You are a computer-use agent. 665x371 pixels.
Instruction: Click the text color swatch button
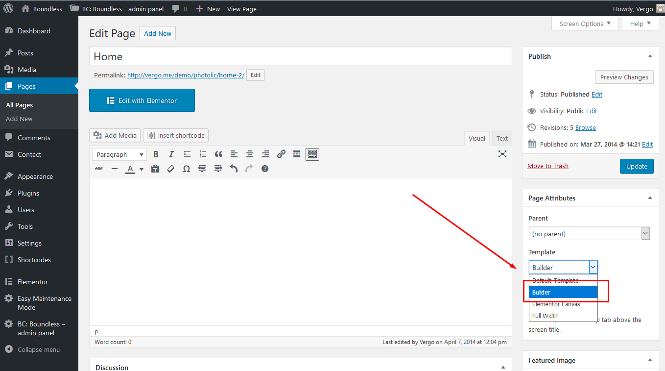[130, 169]
